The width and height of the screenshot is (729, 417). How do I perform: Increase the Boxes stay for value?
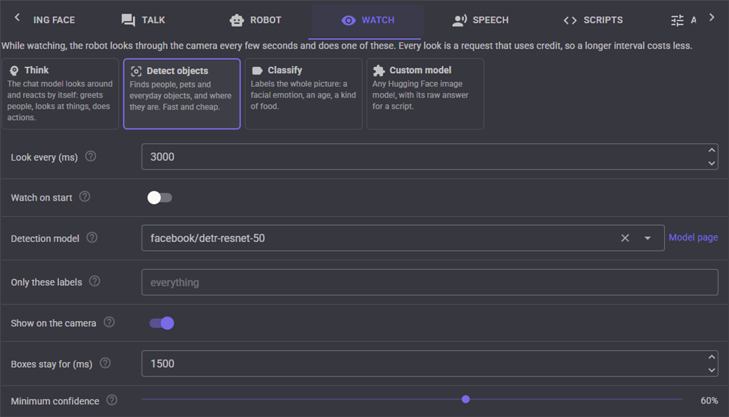[711, 357]
